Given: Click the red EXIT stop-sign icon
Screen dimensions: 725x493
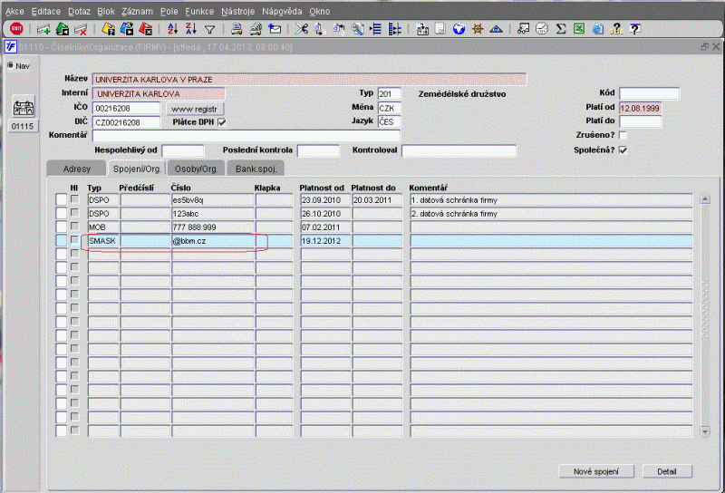Looking at the screenshot, I should (x=16, y=29).
